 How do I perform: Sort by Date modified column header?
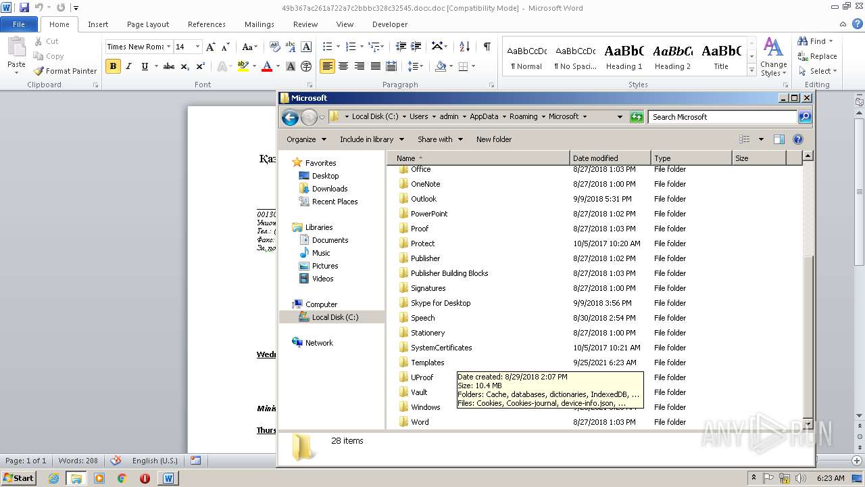pos(610,158)
